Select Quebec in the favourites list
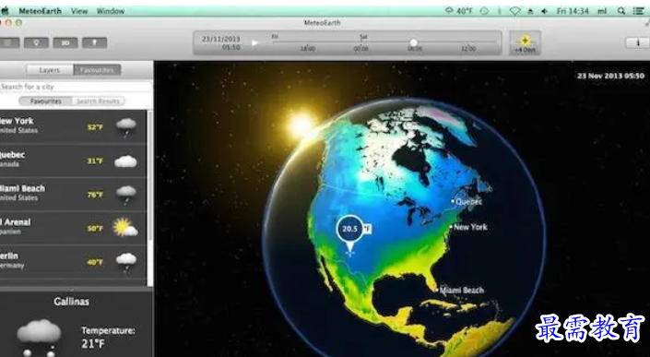Viewport: 650px width, 357px height. click(73, 161)
